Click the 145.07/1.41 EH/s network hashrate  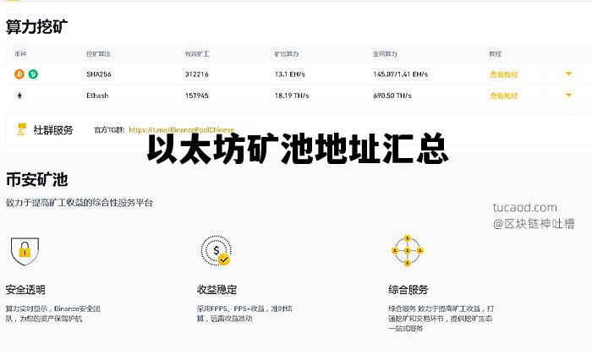401,74
